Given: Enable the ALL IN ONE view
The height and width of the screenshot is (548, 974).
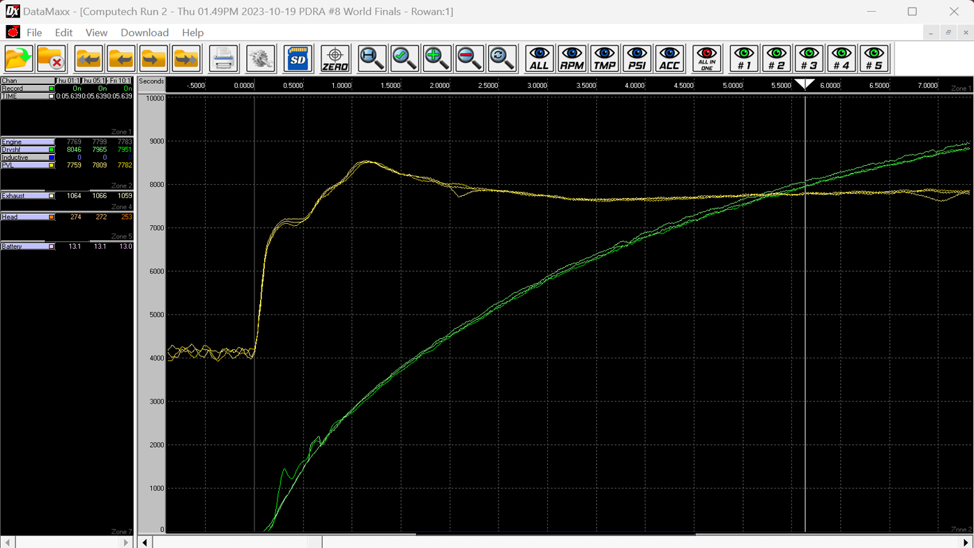Looking at the screenshot, I should point(706,59).
